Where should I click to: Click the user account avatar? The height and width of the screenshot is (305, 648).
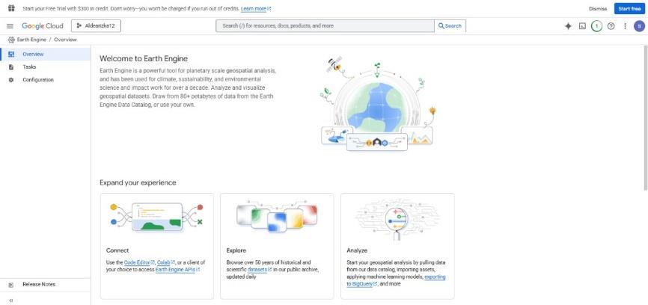pyautogui.click(x=639, y=26)
